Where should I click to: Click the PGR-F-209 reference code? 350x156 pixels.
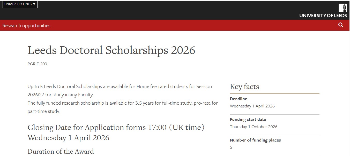coord(37,64)
